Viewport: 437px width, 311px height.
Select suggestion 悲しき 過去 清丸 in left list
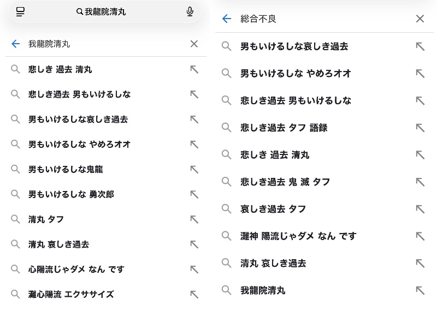coord(60,69)
